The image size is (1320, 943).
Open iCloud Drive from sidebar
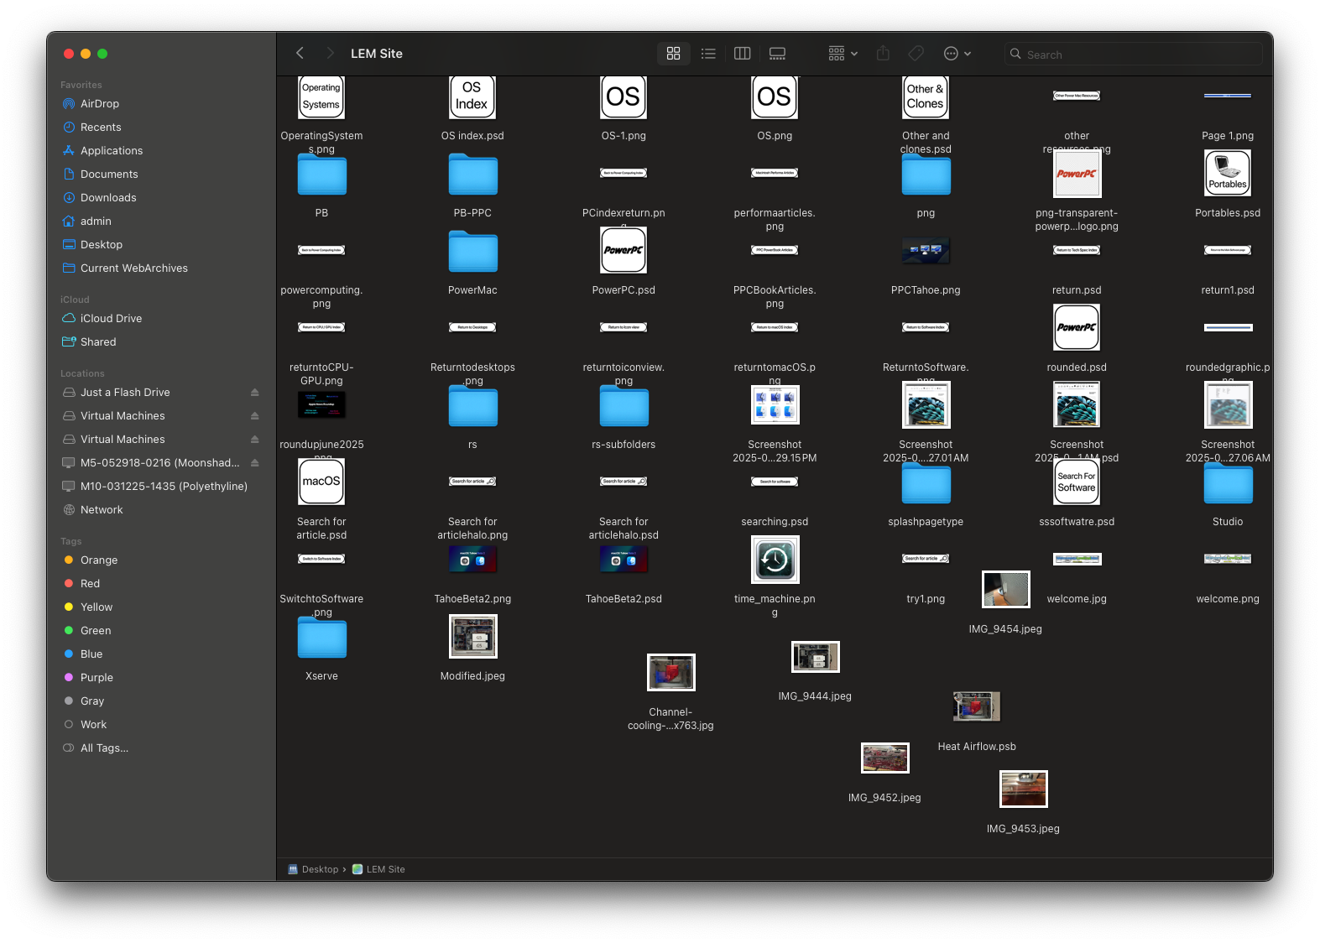click(111, 319)
